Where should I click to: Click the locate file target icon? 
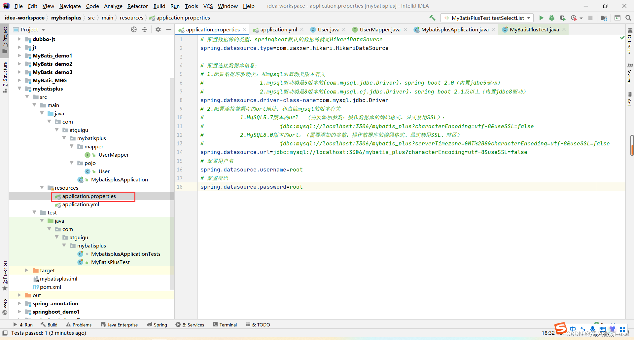[x=134, y=29]
